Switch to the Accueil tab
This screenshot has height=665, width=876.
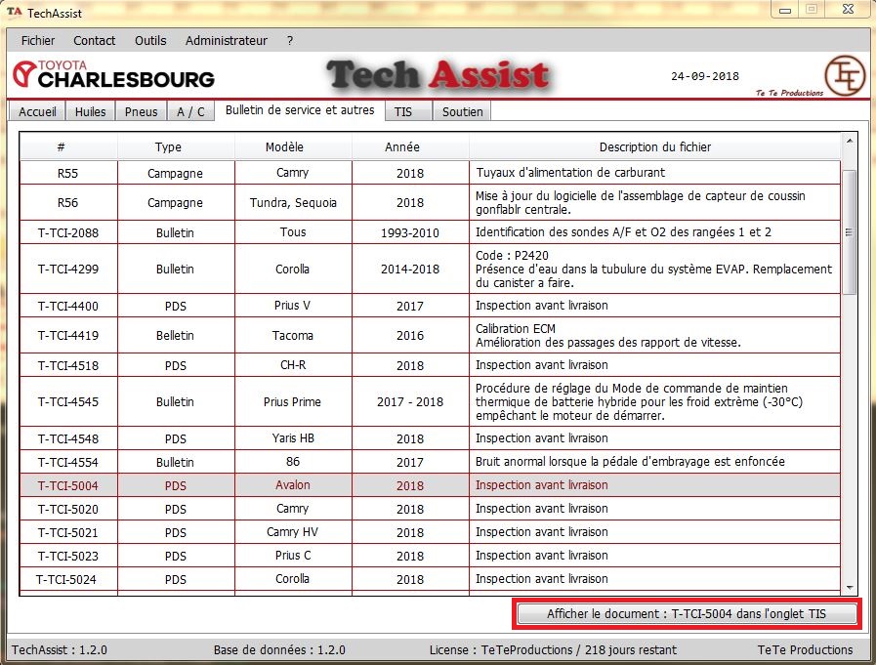click(38, 112)
